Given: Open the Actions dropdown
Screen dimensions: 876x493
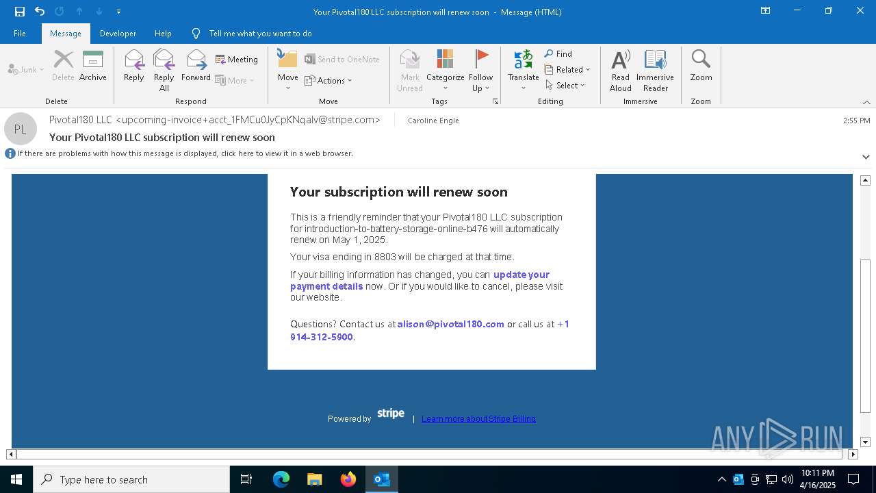Looking at the screenshot, I should 328,80.
